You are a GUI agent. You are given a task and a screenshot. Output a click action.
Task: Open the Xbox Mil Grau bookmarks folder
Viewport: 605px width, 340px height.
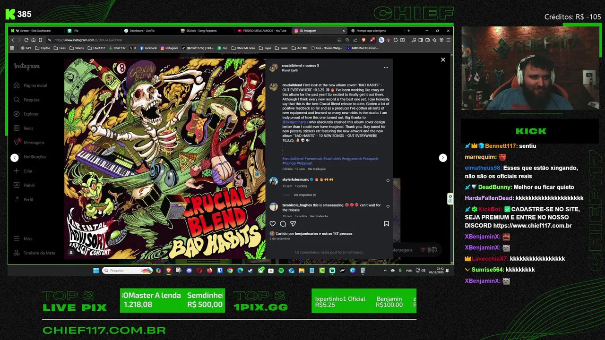click(242, 48)
